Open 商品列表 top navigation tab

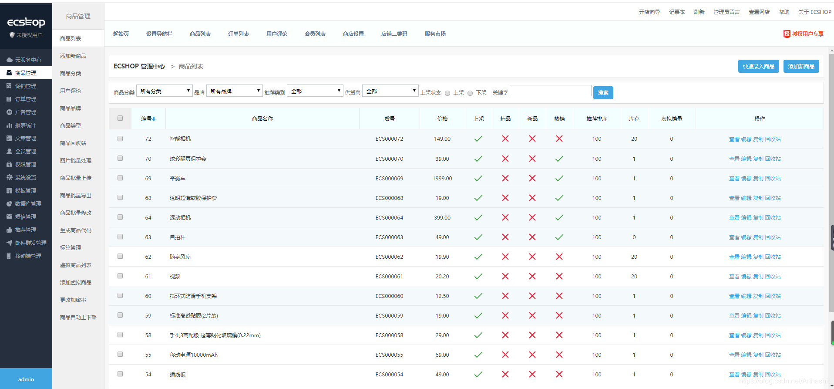[200, 34]
